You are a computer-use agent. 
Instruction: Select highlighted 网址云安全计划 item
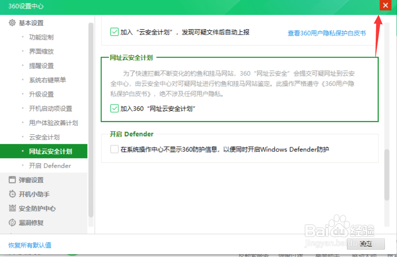[44, 151]
